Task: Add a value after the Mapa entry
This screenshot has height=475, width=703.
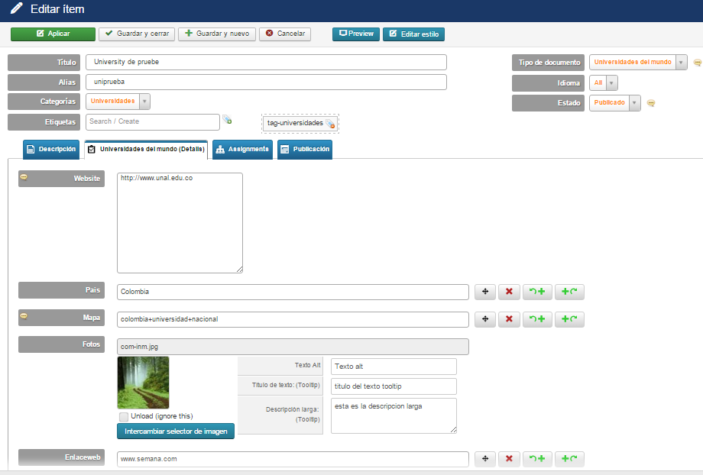Action: (569, 319)
